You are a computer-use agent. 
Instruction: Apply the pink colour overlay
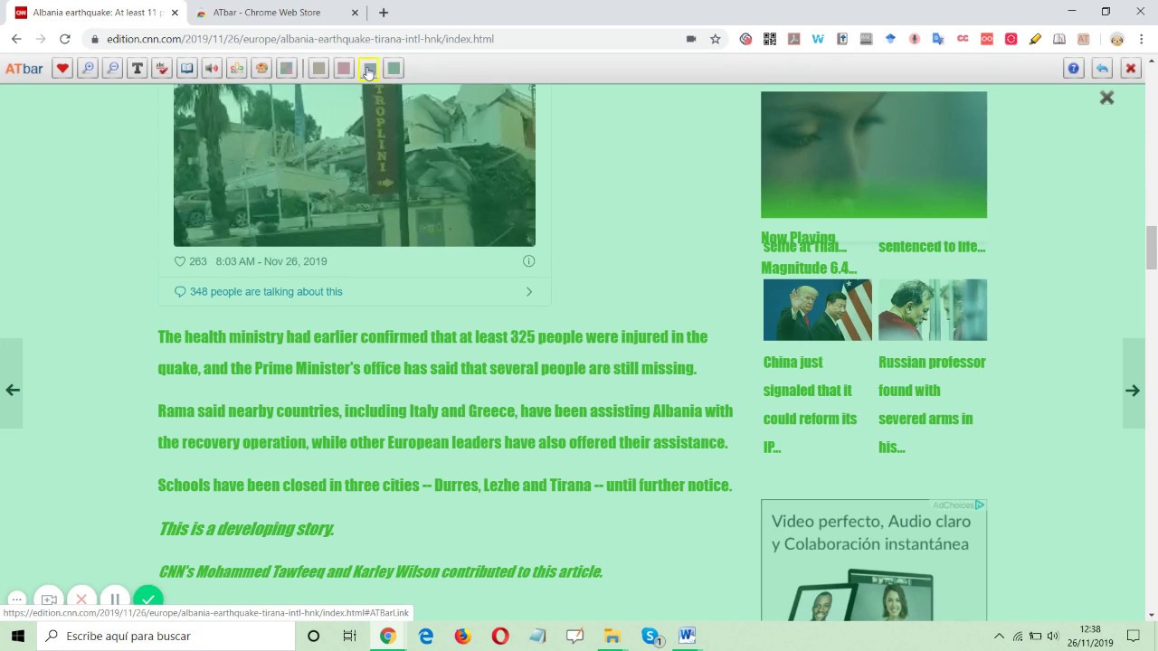click(344, 69)
